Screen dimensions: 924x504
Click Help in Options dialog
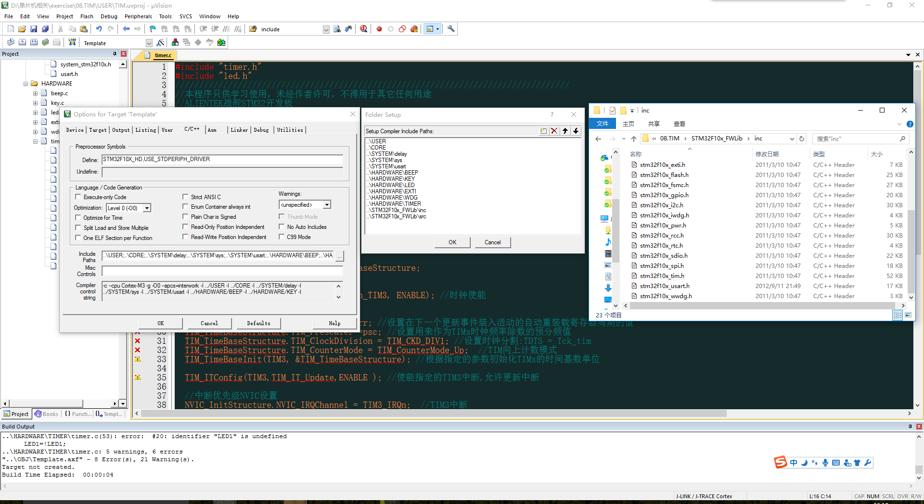point(334,323)
